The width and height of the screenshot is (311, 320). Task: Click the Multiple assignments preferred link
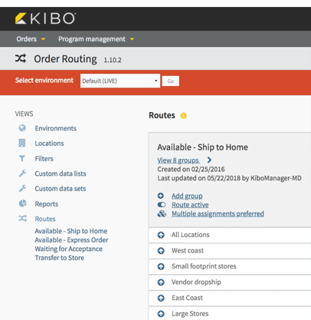click(218, 213)
